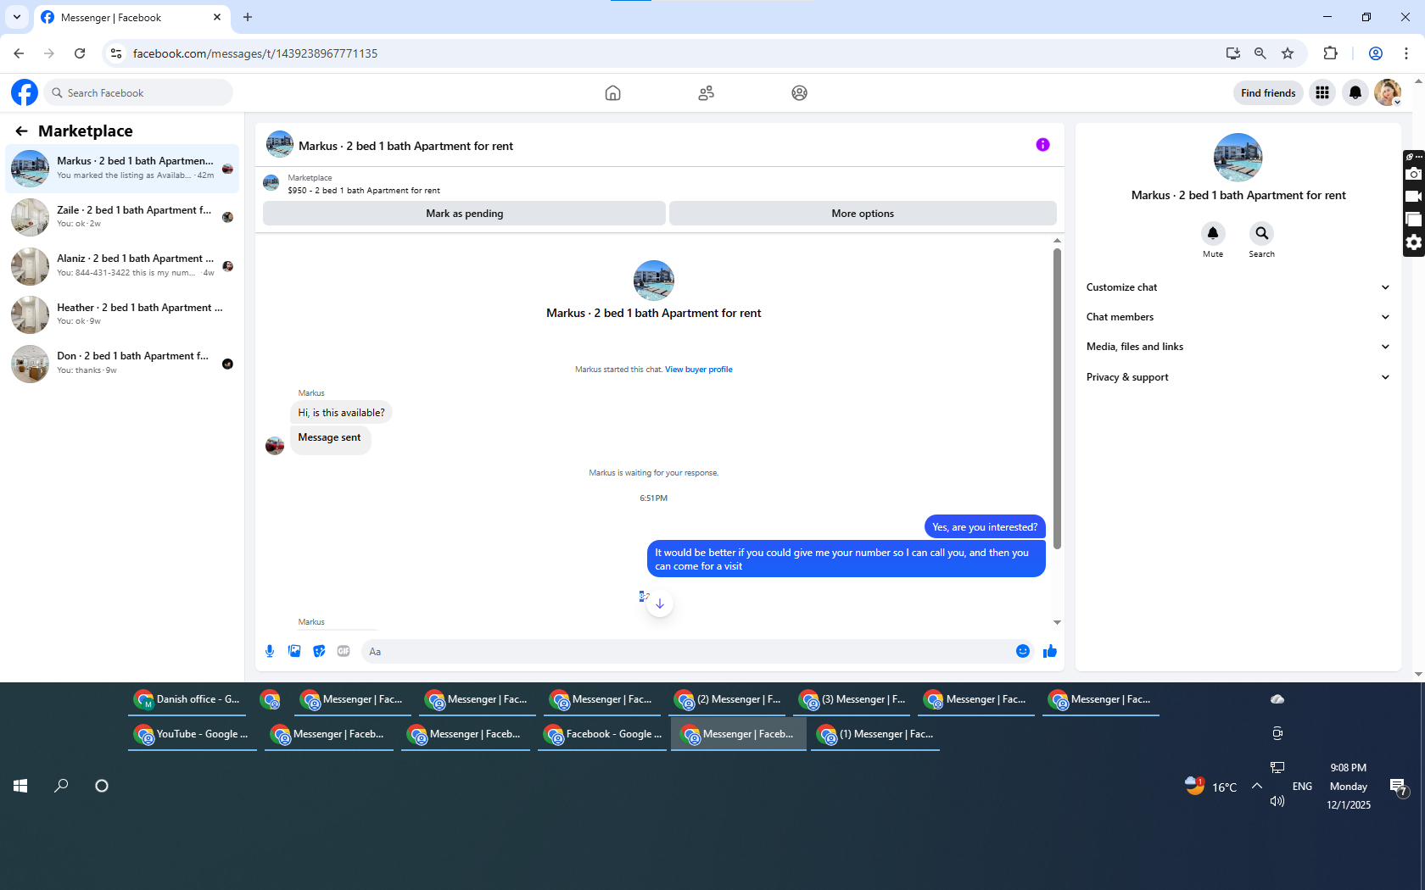Image resolution: width=1425 pixels, height=890 pixels.
Task: Go back from Marketplace chats list
Action: [21, 131]
